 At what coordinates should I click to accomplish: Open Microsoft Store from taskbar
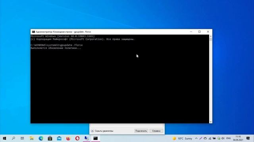[50, 138]
